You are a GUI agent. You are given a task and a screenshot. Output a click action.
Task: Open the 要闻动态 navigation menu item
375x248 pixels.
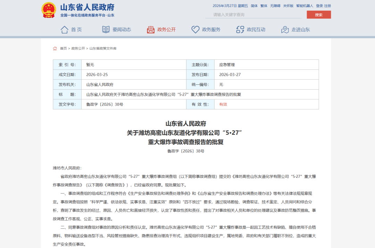[122, 30]
